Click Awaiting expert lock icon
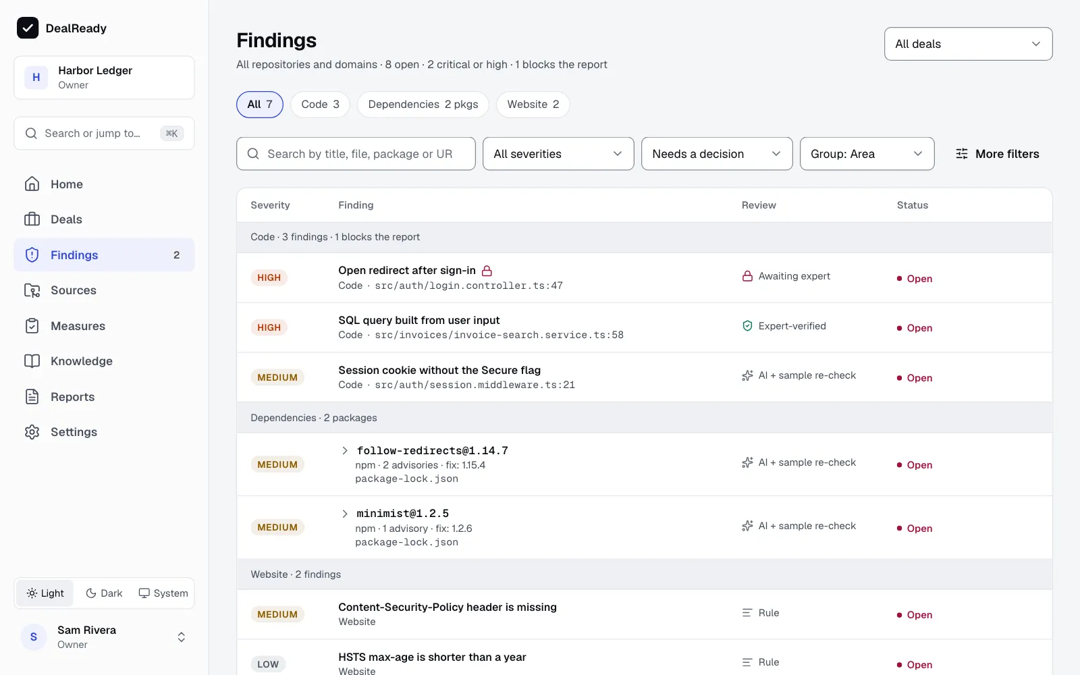 pyautogui.click(x=747, y=276)
